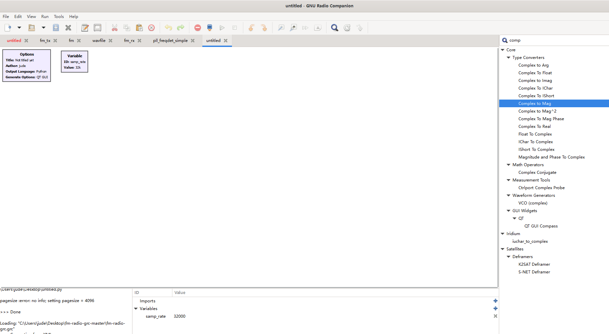Cut the selected block
Viewport: 609px width, 334px height.
click(x=114, y=28)
